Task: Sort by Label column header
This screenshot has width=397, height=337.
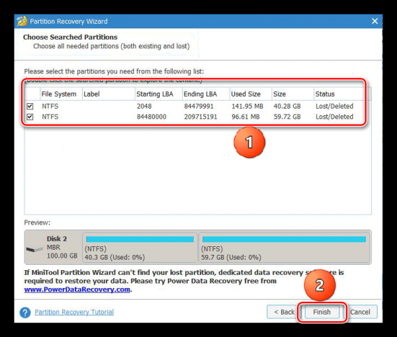Action: tap(109, 94)
